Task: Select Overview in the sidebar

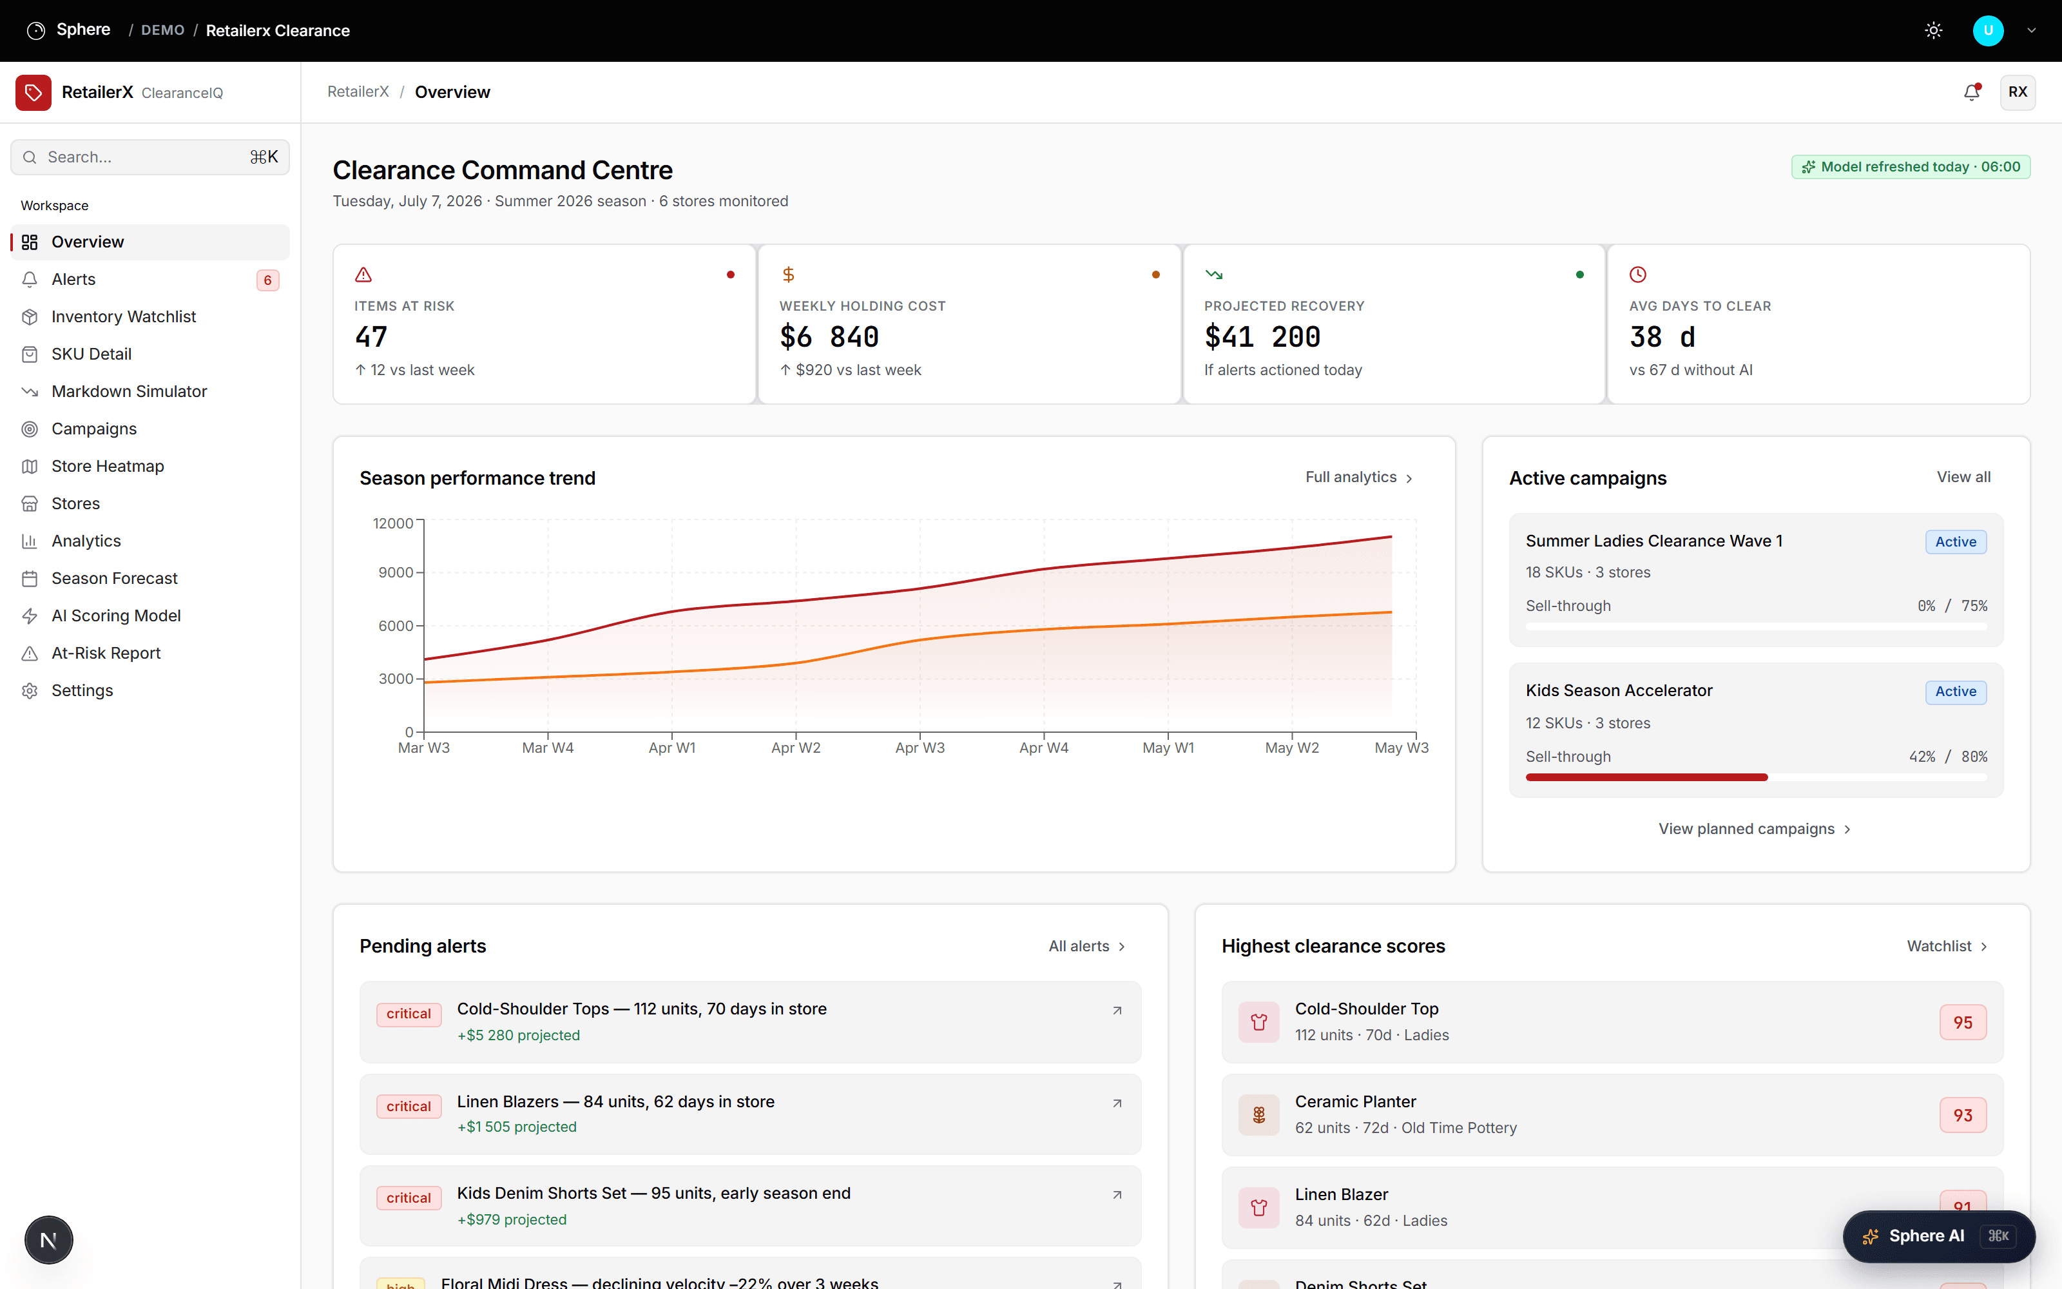Action: coord(150,242)
